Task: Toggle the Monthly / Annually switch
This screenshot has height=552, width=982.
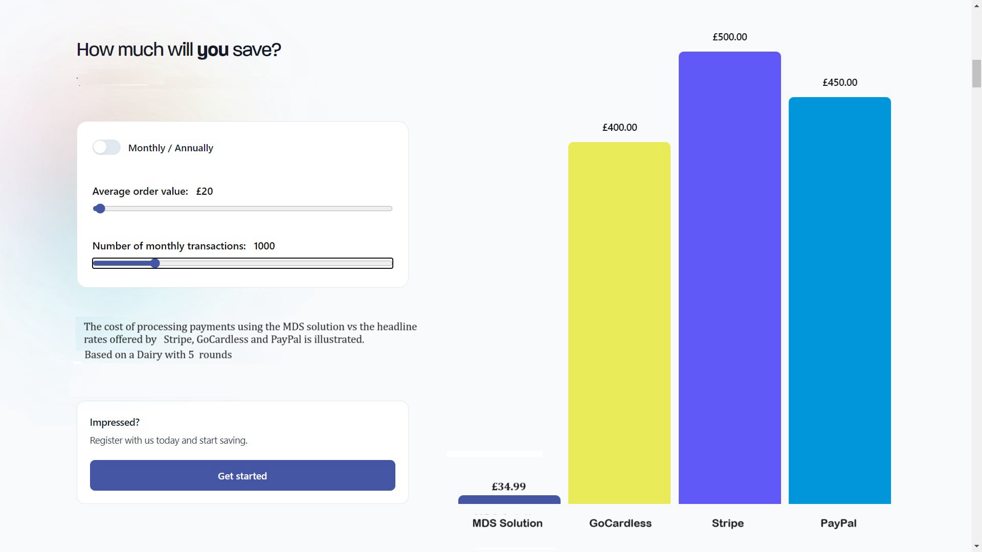Action: [106, 148]
